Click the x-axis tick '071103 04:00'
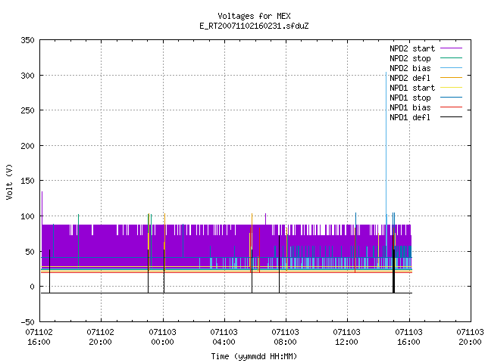Screen dimensions: 485x363 224,337
